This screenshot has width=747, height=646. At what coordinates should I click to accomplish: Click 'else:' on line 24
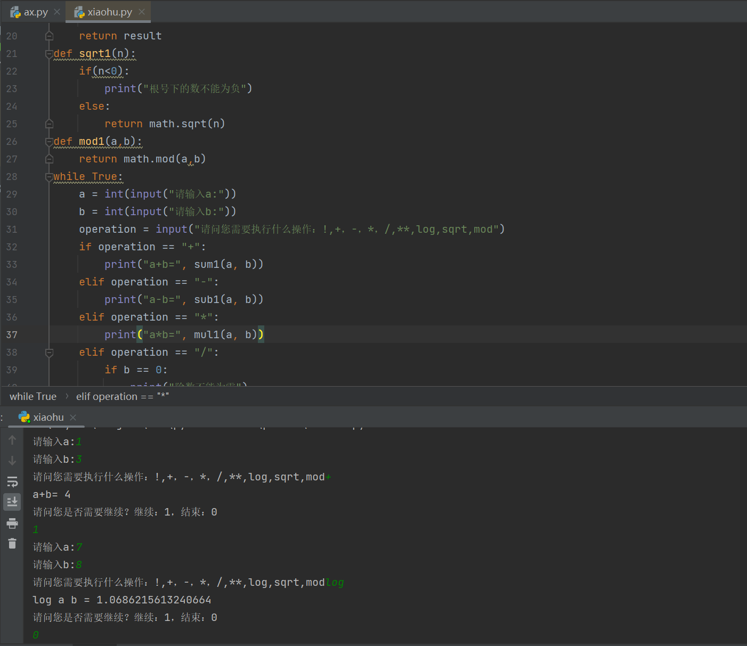[x=94, y=106]
